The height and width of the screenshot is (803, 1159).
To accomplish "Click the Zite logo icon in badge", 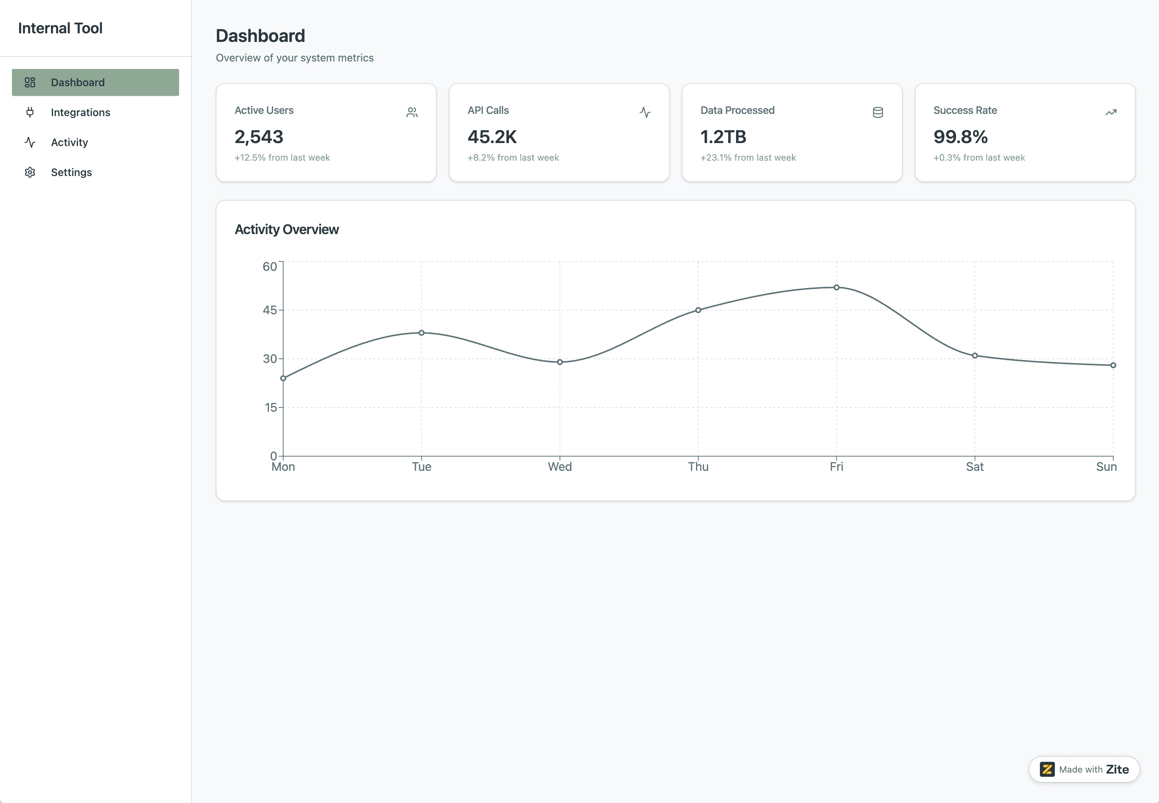I will click(x=1047, y=769).
